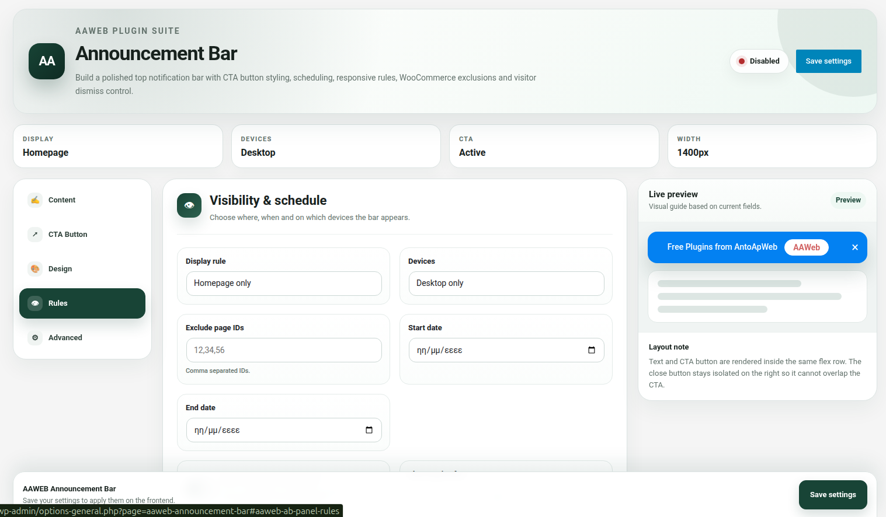Click Save settings in the header

(x=829, y=61)
